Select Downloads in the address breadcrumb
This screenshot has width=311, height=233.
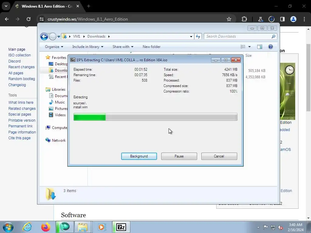(x=96, y=36)
